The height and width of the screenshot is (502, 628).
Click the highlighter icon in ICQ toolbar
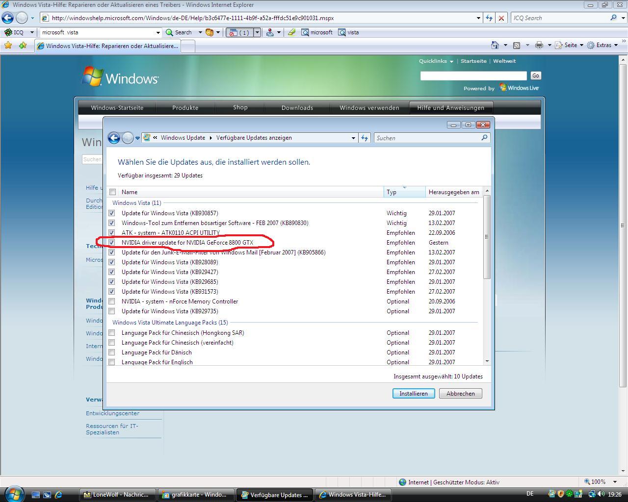pos(291,32)
